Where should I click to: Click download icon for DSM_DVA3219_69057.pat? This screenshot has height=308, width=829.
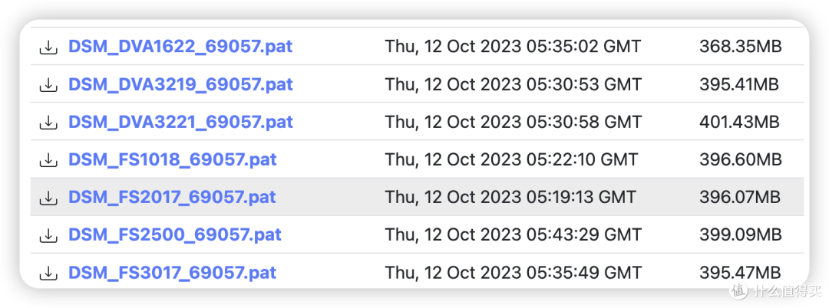click(x=48, y=84)
